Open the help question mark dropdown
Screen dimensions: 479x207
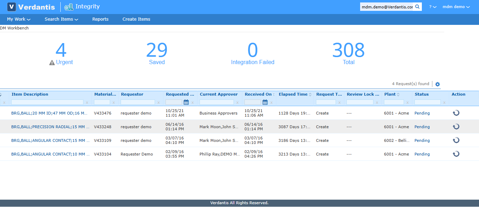pyautogui.click(x=433, y=6)
